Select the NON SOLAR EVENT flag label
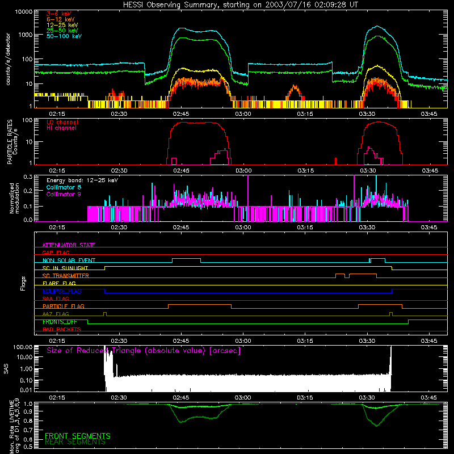 click(x=69, y=260)
